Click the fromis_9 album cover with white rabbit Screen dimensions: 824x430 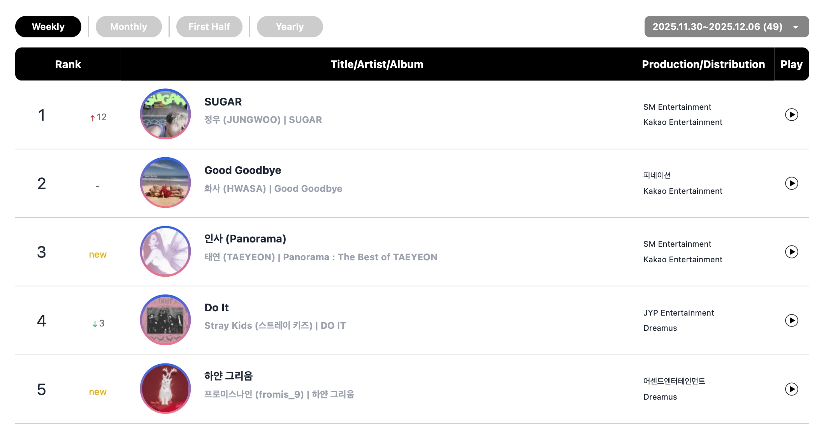[x=165, y=388]
